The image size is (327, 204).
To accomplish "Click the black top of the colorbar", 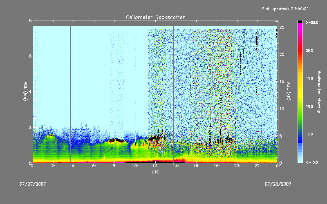I will pyautogui.click(x=300, y=22).
